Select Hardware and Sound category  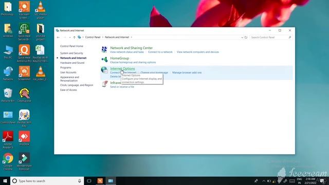point(72,63)
